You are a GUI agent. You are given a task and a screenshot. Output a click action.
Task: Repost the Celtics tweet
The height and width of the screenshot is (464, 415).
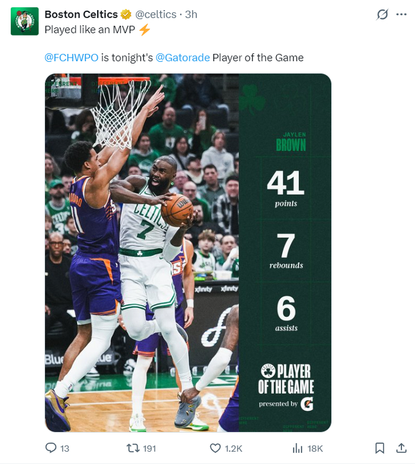coord(133,448)
